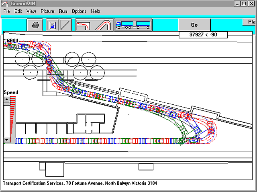Viewport: 257px width, 192px height.
Task: Click the Transport Certification Services address text
Action: 80,183
